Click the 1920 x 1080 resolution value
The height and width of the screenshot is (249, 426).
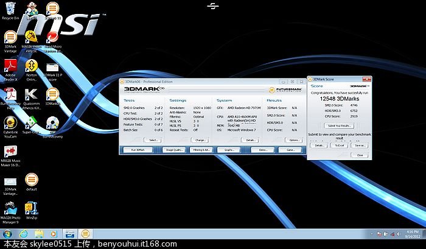[x=202, y=108]
